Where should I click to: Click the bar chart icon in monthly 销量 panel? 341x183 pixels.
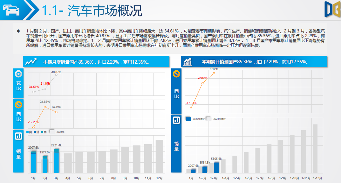point(18,136)
